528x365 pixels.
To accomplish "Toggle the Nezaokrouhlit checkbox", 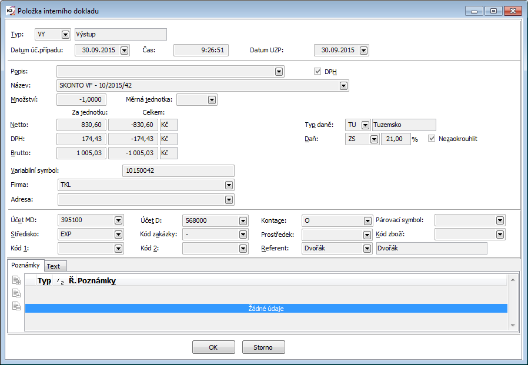I will 432,138.
